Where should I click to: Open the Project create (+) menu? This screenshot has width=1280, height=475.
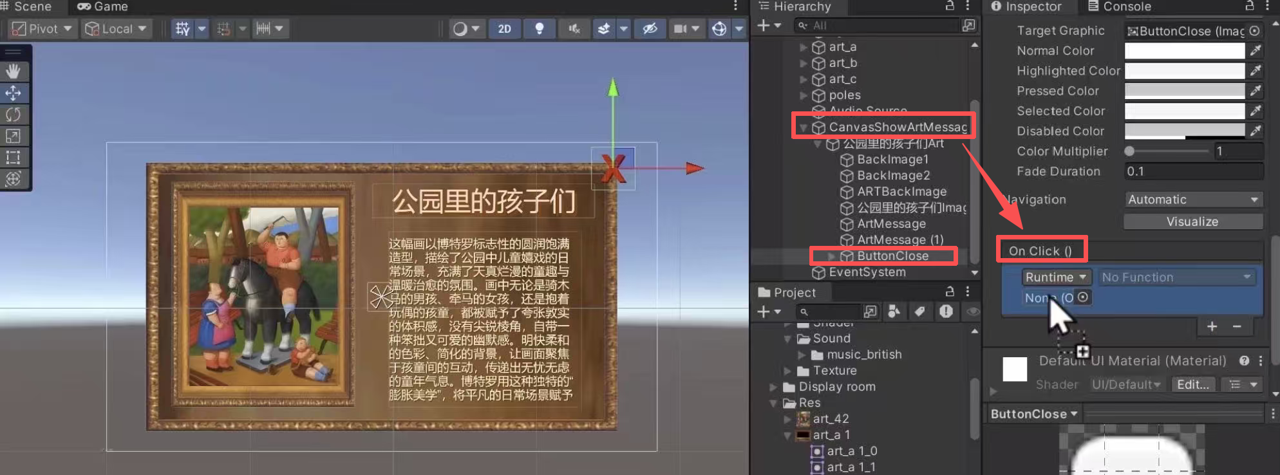[769, 312]
